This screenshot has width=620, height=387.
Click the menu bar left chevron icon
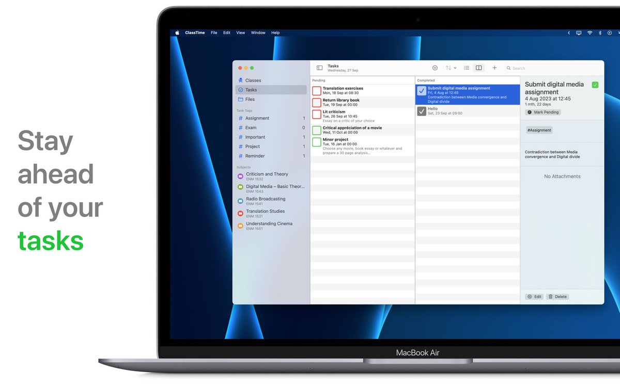pyautogui.click(x=569, y=33)
